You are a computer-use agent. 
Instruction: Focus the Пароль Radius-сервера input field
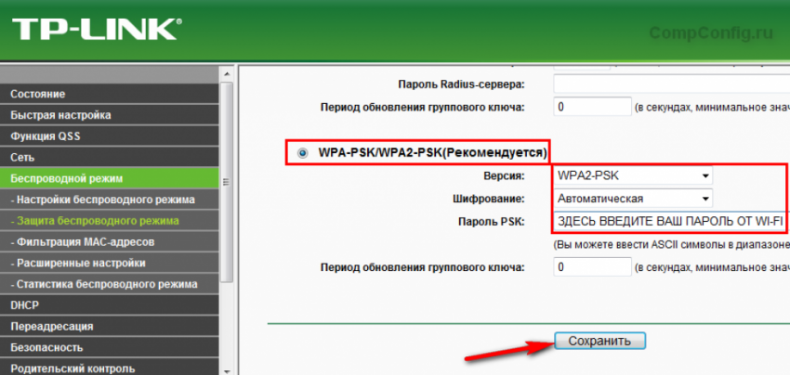click(669, 84)
